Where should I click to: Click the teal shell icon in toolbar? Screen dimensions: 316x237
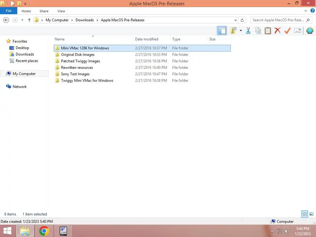310,31
